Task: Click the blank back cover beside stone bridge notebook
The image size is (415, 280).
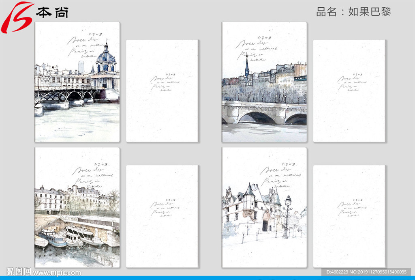Action: click(349, 90)
